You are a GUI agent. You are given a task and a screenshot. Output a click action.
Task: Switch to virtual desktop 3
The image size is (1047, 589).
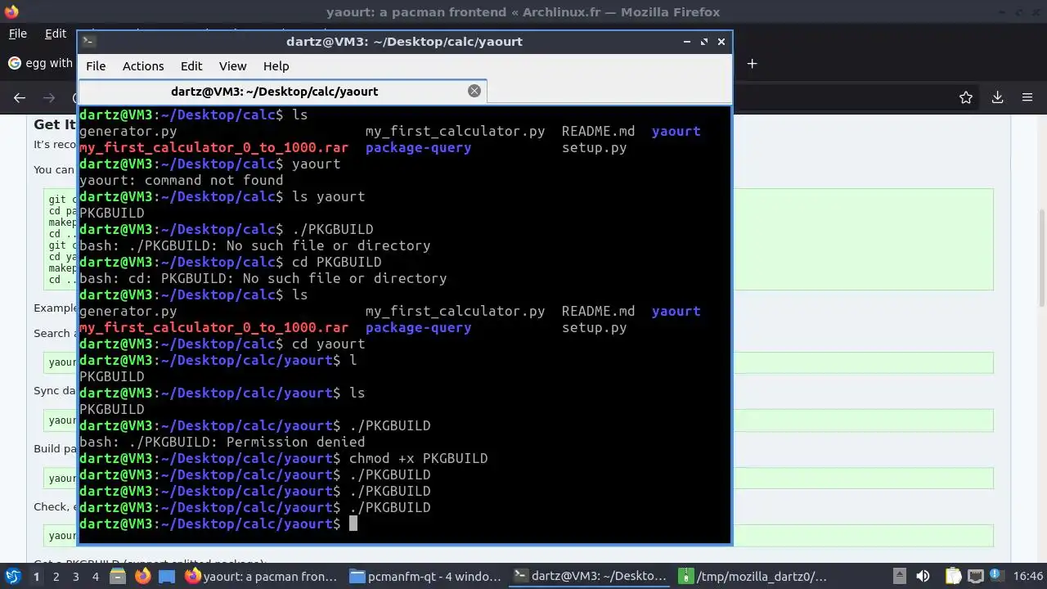point(75,576)
